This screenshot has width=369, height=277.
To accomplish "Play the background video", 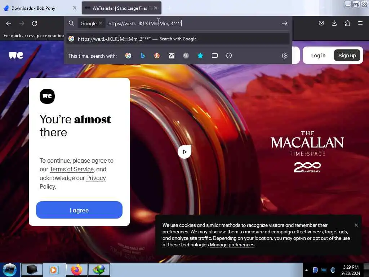I will (184, 152).
